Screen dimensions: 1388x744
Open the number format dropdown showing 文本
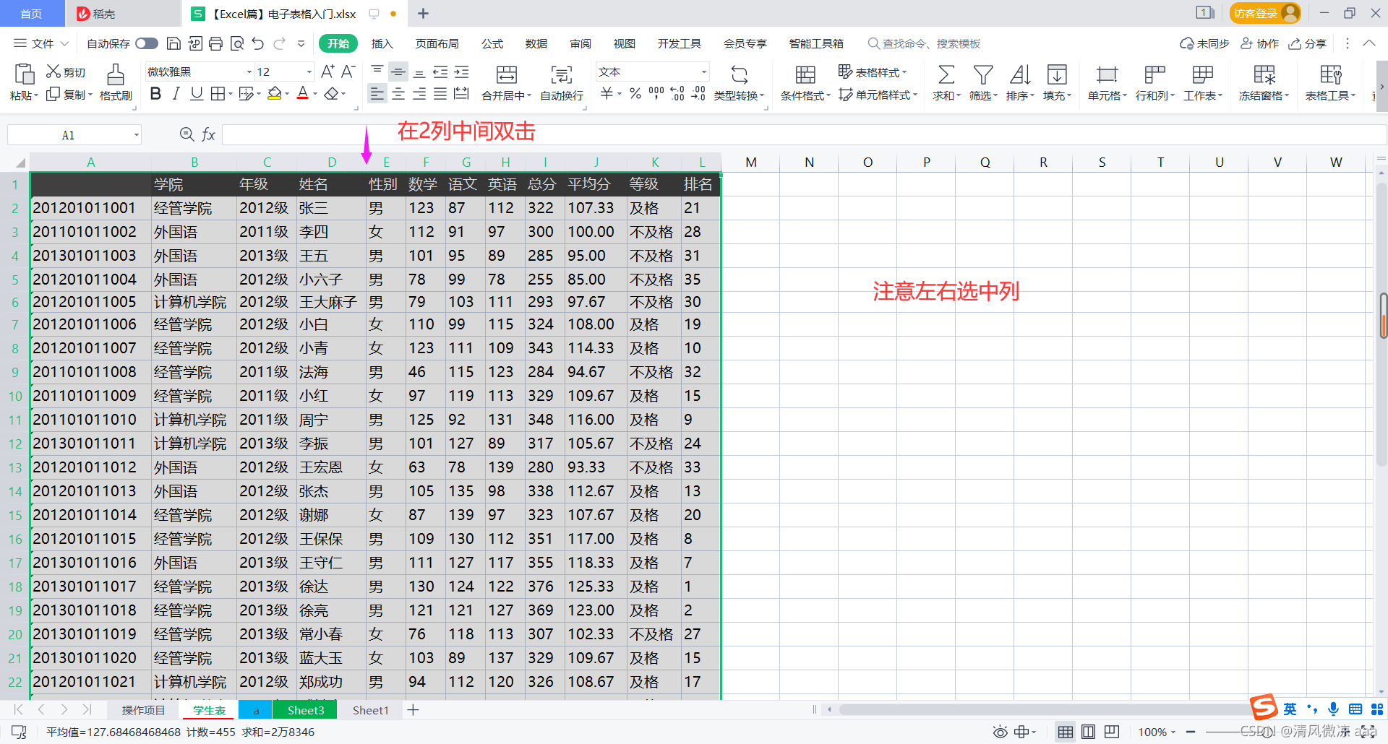click(x=703, y=72)
